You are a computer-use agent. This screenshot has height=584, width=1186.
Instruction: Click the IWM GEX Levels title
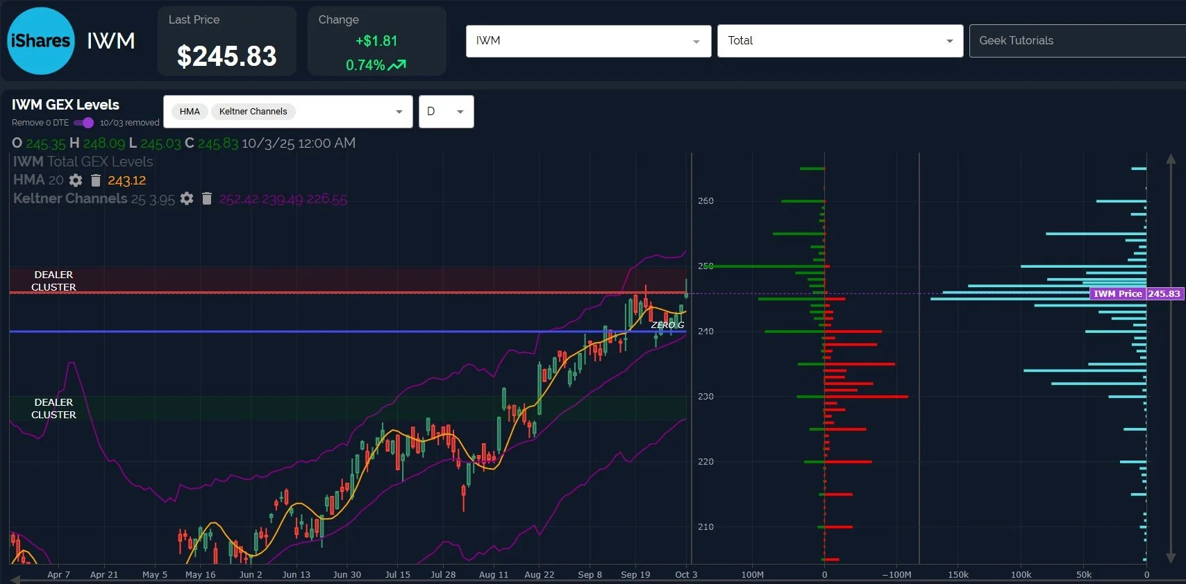point(65,105)
